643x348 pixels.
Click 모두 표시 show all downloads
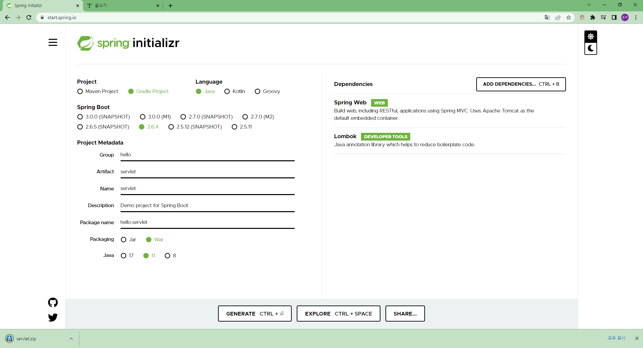click(x=617, y=338)
